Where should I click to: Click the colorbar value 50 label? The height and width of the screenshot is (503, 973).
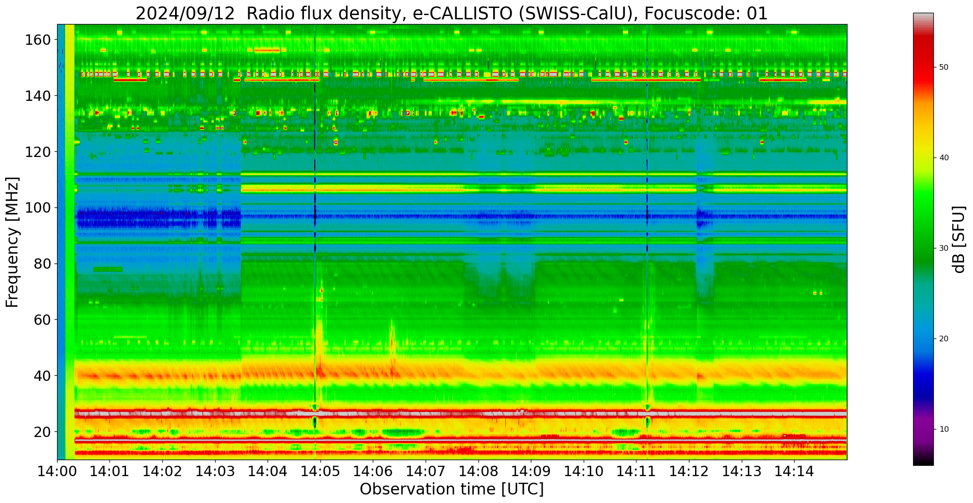click(944, 67)
